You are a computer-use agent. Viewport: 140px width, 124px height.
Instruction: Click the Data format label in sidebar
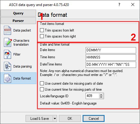pos(22,78)
